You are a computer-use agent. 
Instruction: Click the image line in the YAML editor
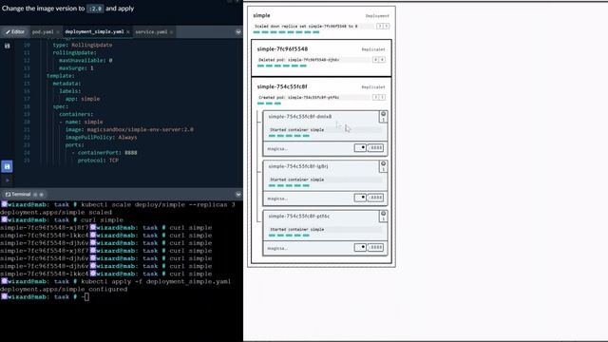[129, 129]
